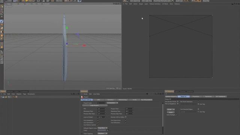
Task: Click the rightmost icon in the UV editor header
Action: click(239, 4)
